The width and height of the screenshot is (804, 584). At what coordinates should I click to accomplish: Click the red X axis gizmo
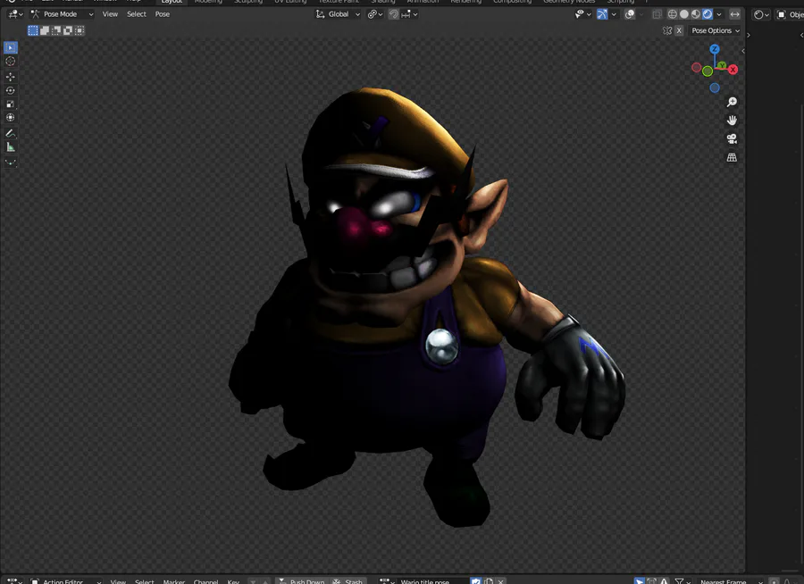[733, 70]
